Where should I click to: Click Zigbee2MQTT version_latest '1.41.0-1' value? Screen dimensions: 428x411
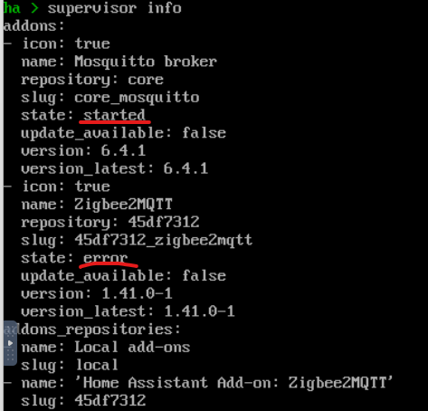[x=199, y=311]
